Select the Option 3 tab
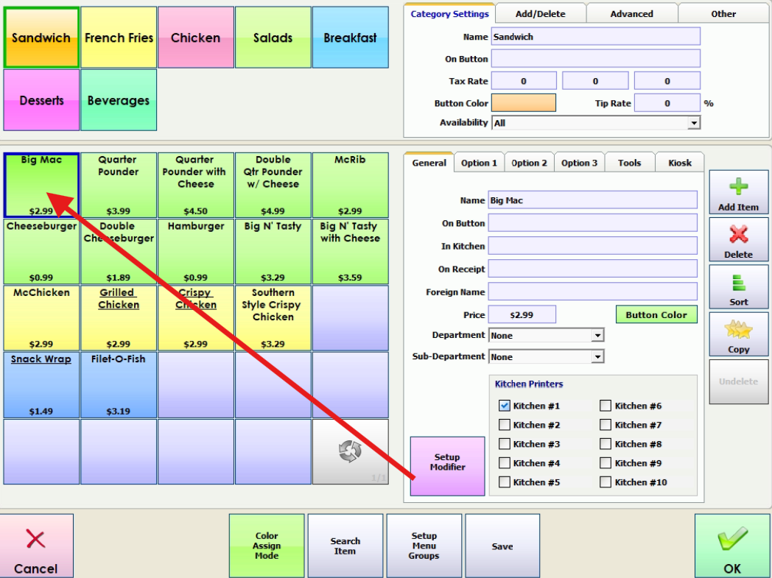Viewport: 772px width, 578px height. click(579, 163)
